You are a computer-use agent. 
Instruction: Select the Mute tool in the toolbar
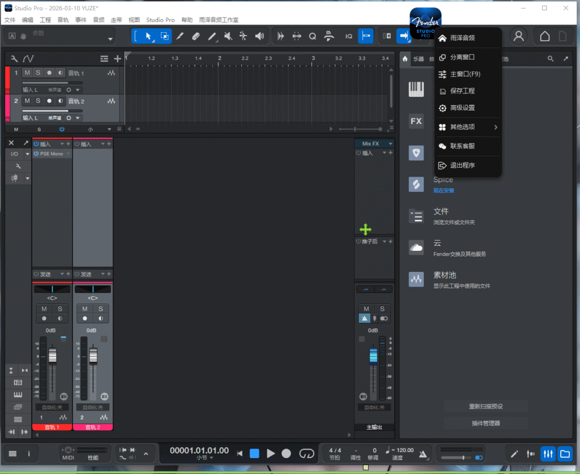tap(229, 36)
